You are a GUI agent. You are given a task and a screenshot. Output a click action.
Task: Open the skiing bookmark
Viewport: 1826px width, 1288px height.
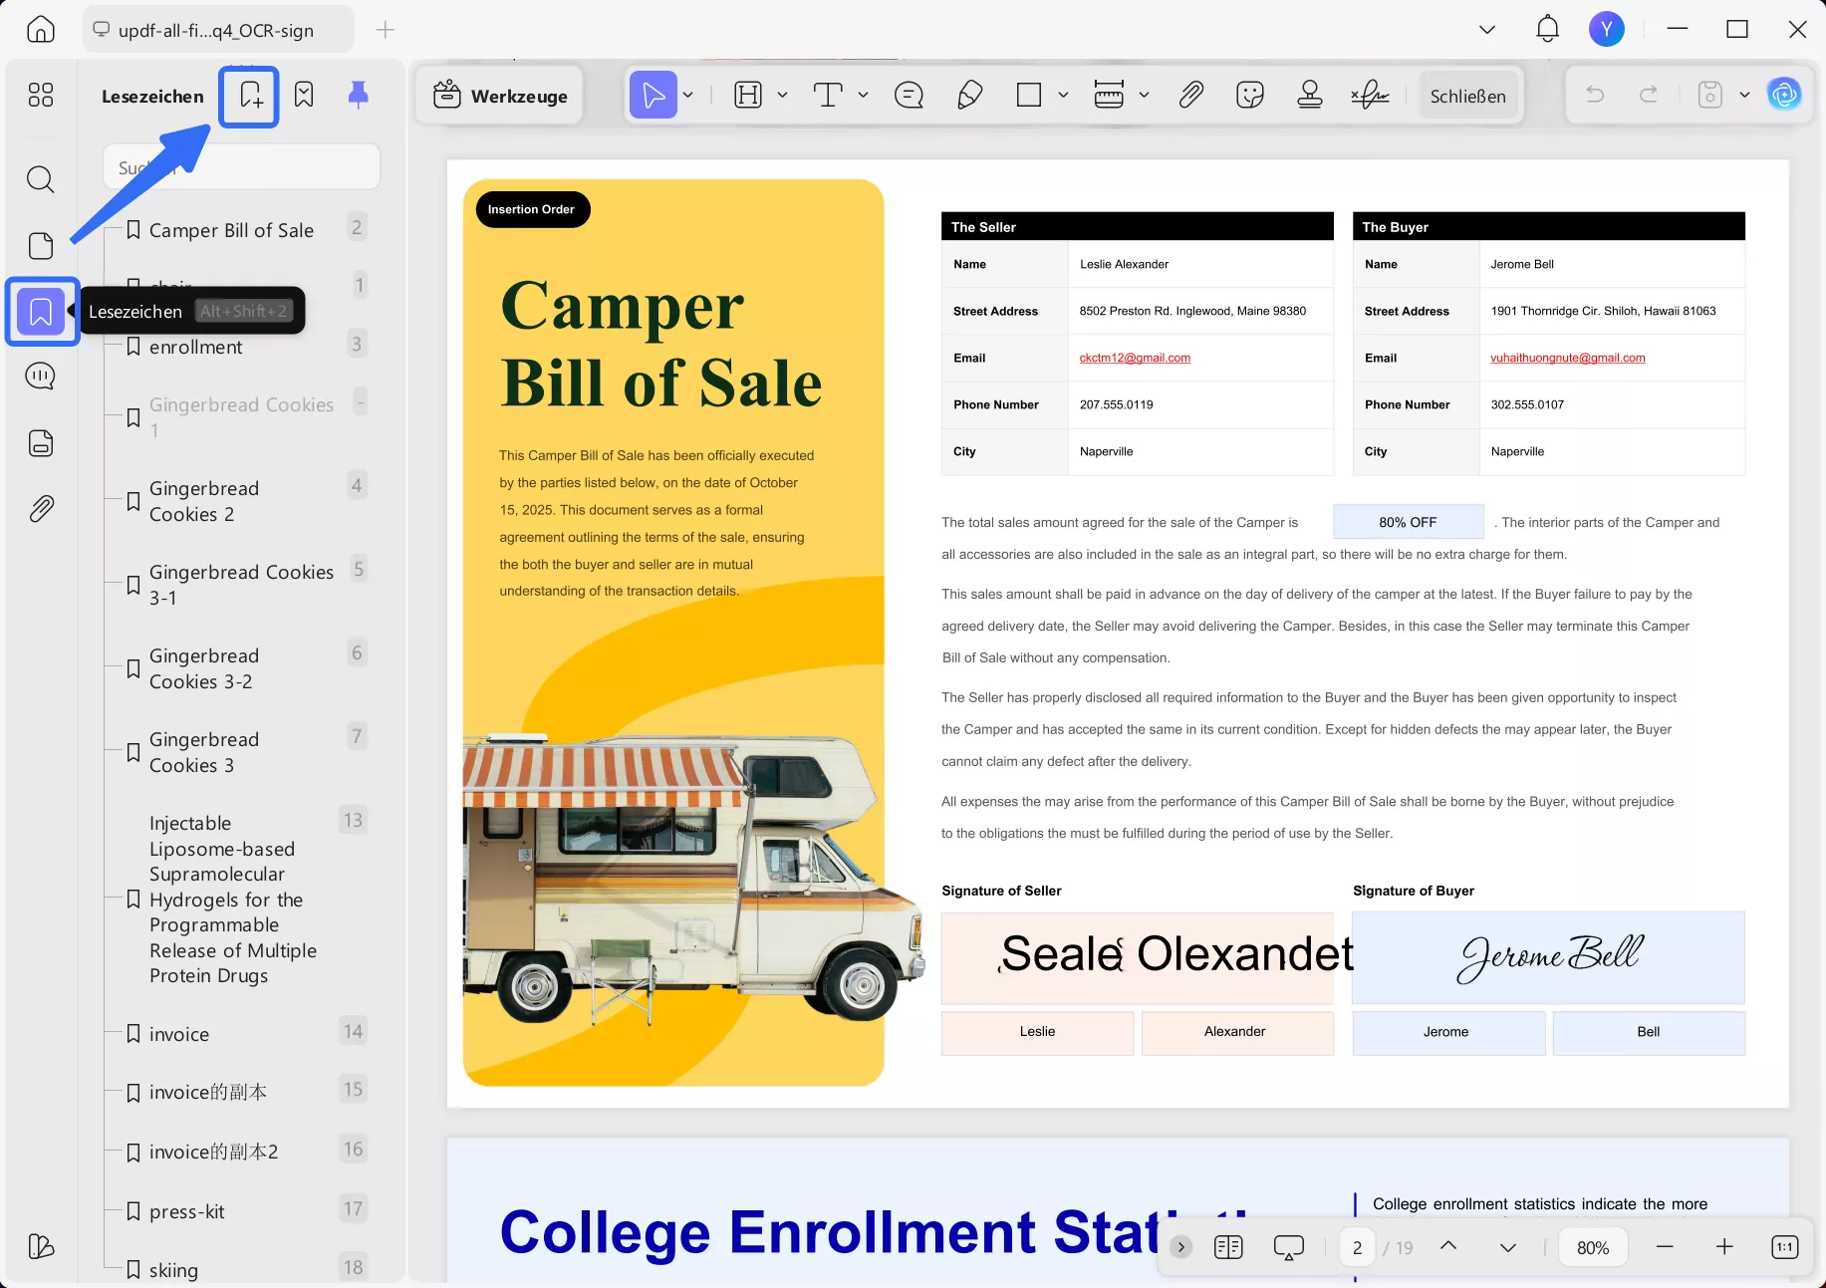173,1270
